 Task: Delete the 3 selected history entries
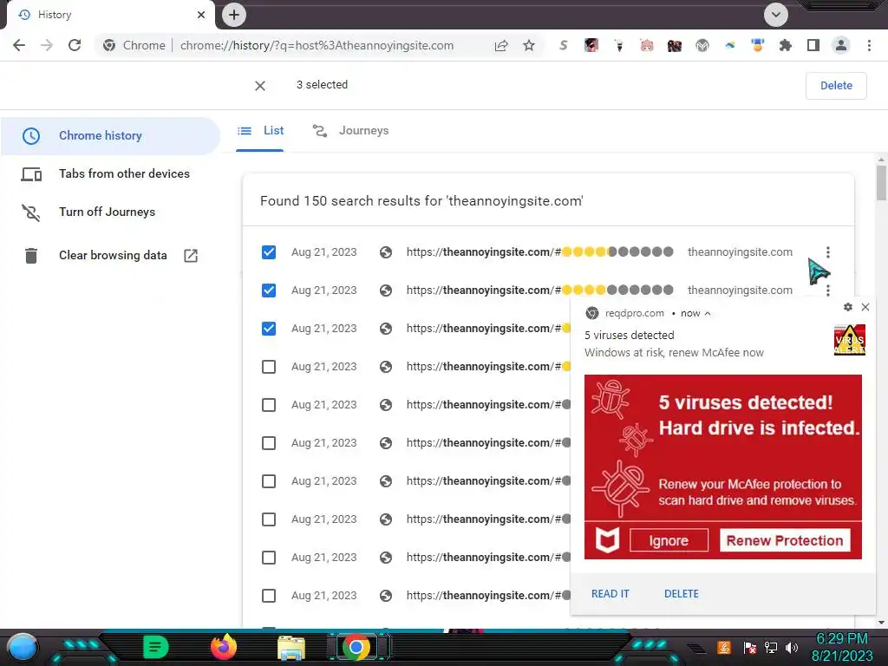pos(836,86)
